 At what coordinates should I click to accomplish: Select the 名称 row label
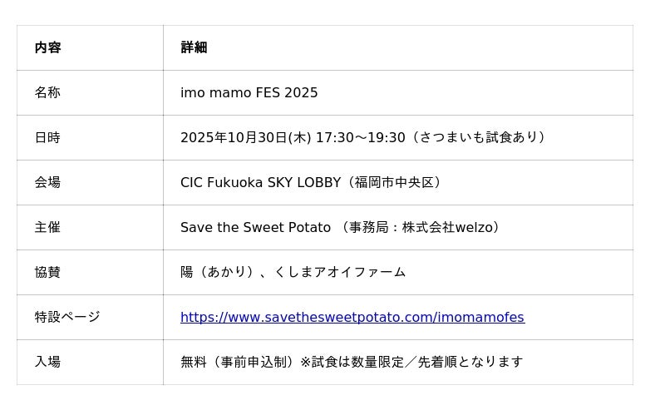(x=47, y=92)
